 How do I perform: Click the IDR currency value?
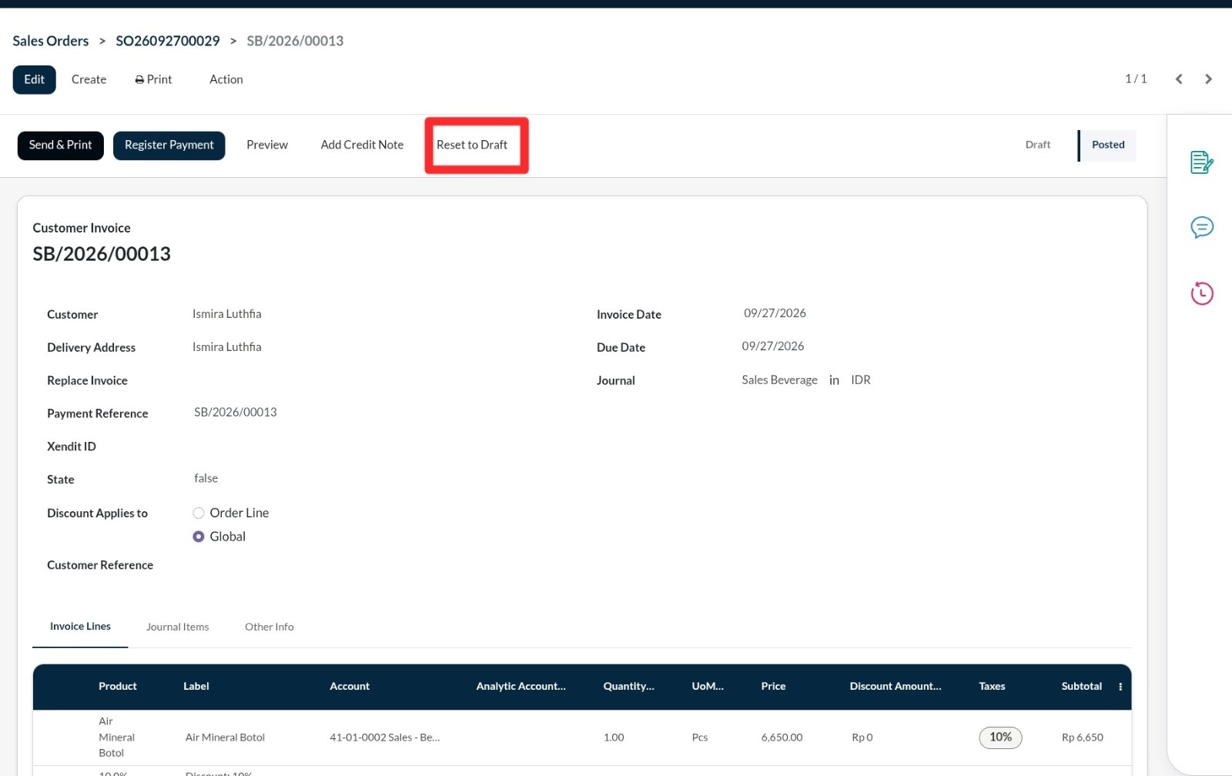coord(861,380)
